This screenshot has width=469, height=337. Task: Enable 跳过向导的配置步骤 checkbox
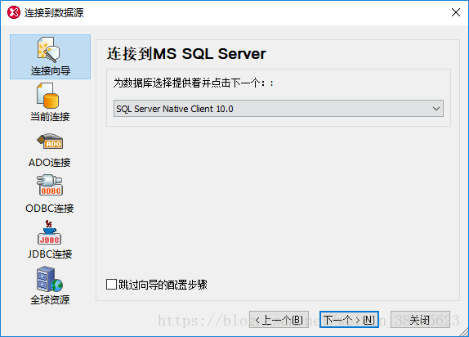112,285
